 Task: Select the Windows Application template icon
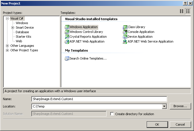click(67, 27)
